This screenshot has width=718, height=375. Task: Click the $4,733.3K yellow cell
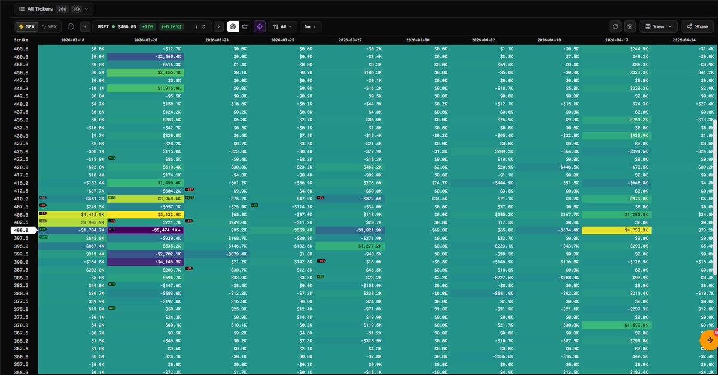pyautogui.click(x=617, y=229)
